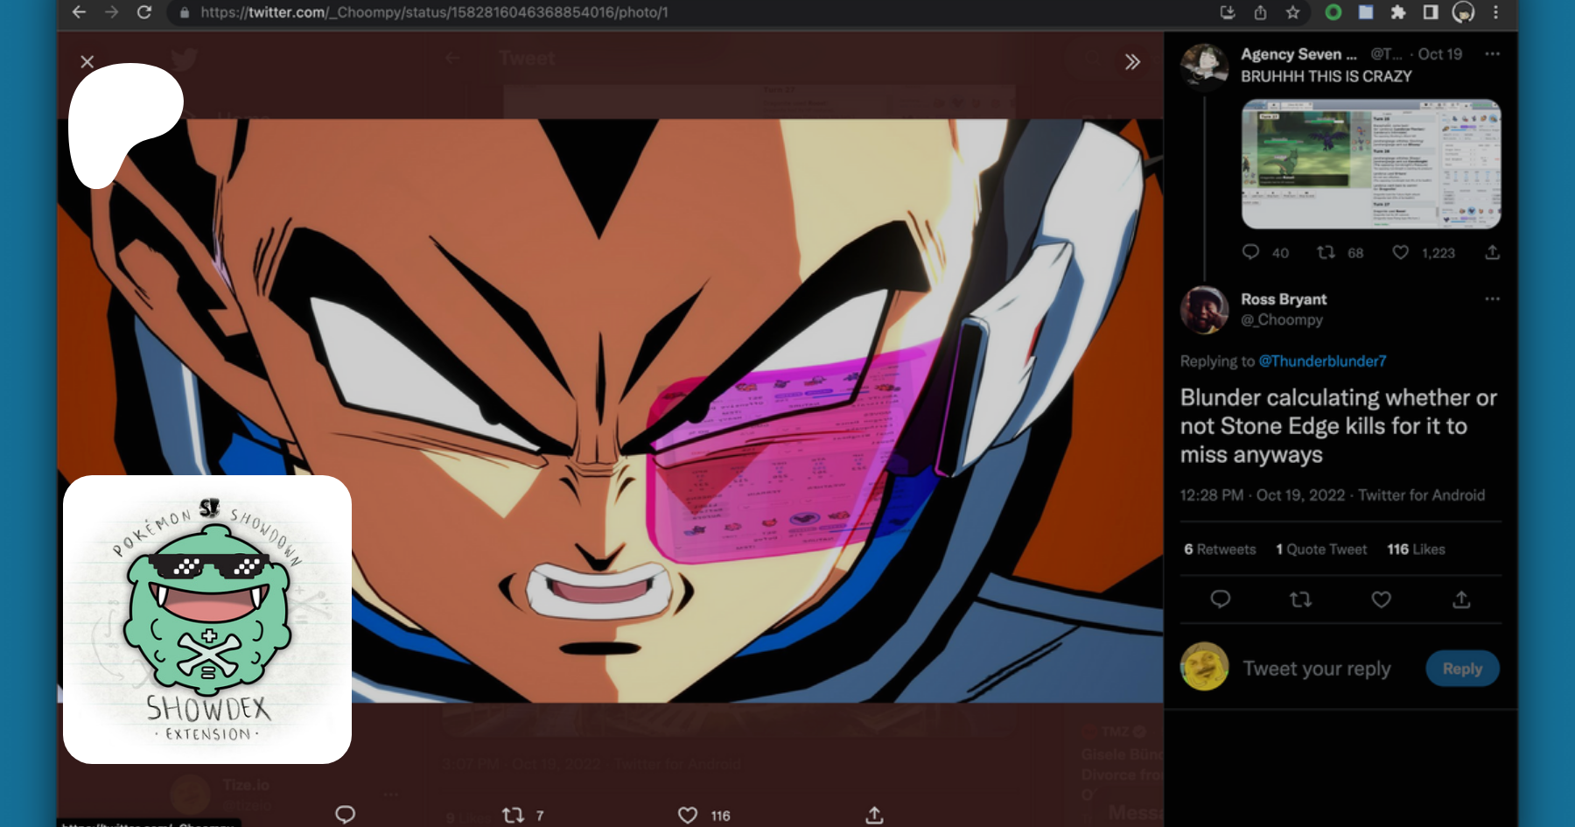This screenshot has width=1575, height=827.
Task: Click the twitter.com address bar URL
Action: (433, 12)
